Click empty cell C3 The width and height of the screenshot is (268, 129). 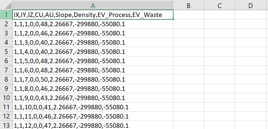[x=219, y=33]
